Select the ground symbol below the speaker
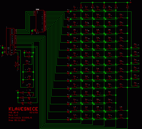Viewport: 142px width, 129px height. coord(18,69)
